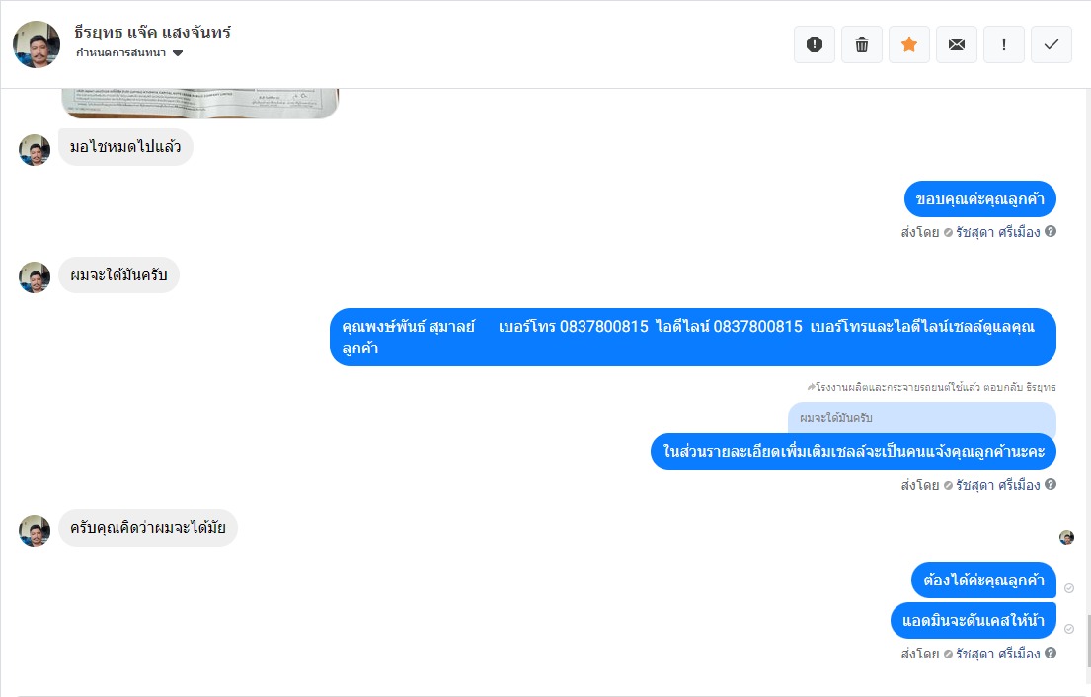
Task: Mark conversation unread with envelope icon
Action: point(956,44)
